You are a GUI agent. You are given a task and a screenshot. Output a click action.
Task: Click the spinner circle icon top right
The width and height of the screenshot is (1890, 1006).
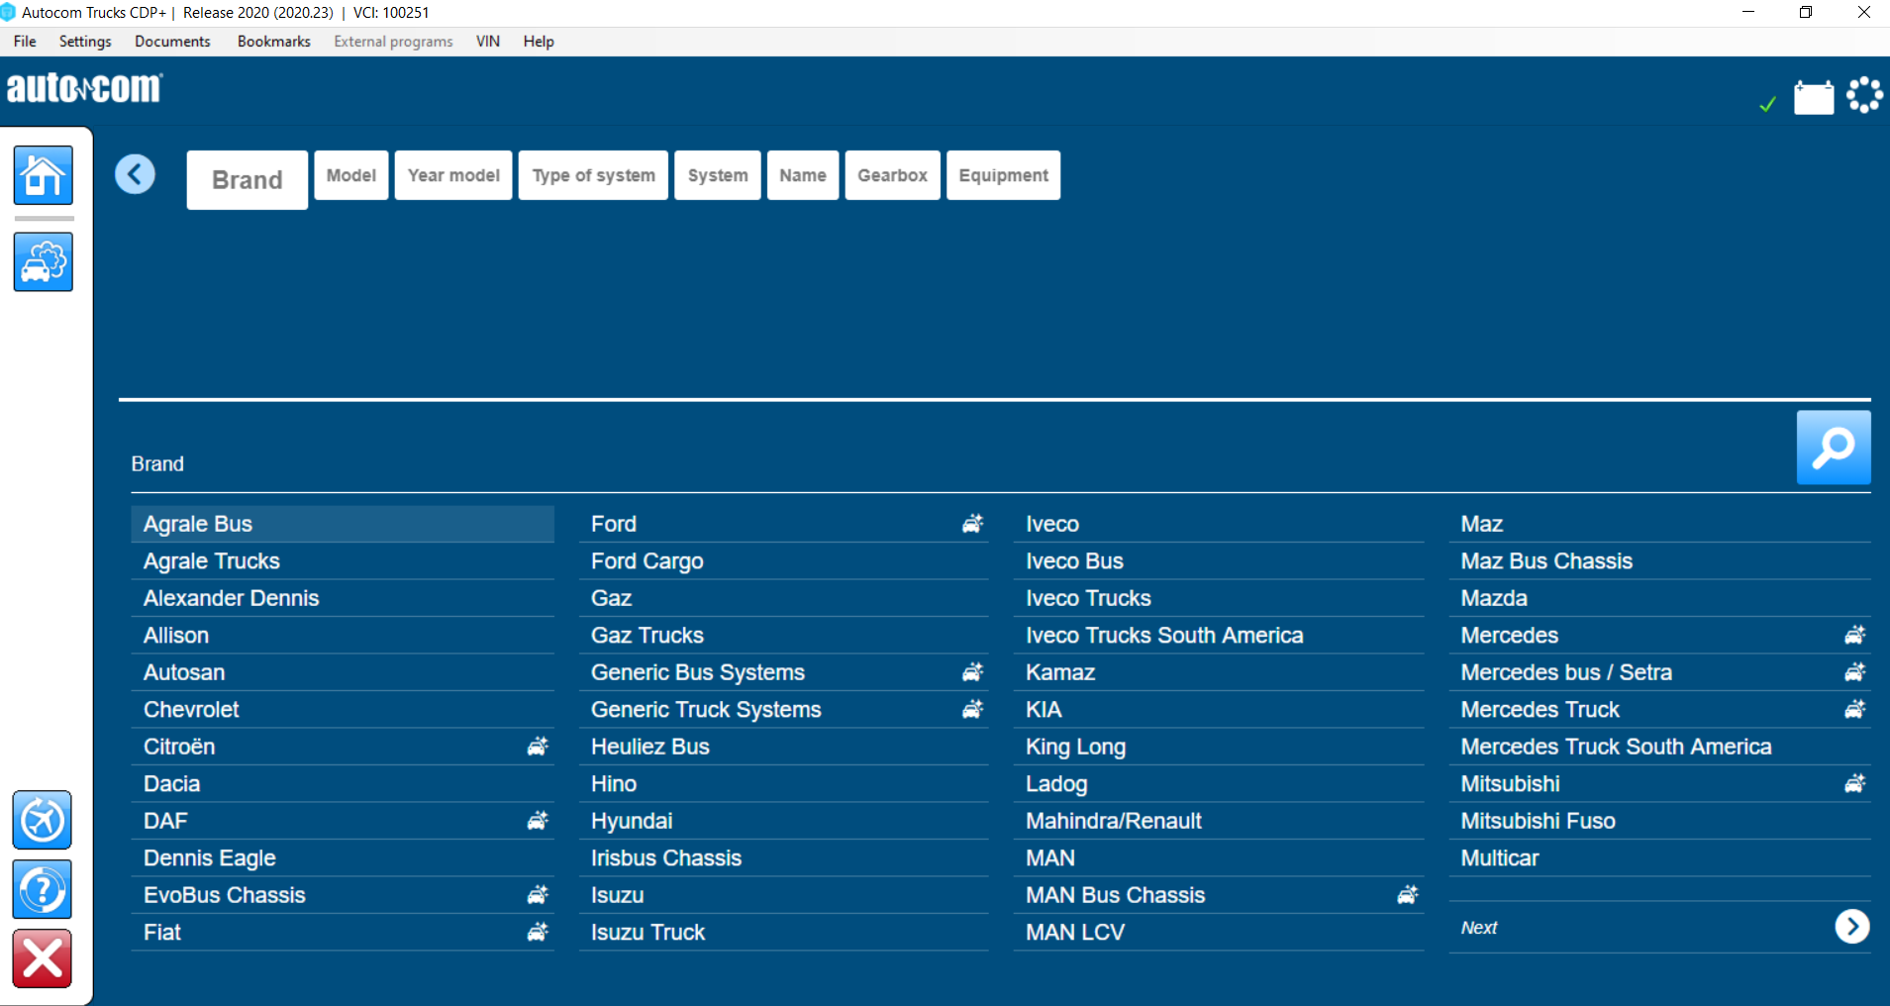click(1865, 94)
